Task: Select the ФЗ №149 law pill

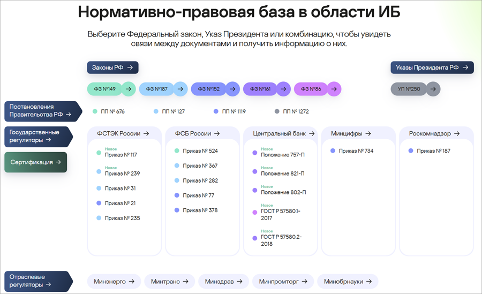Action: 105,89
